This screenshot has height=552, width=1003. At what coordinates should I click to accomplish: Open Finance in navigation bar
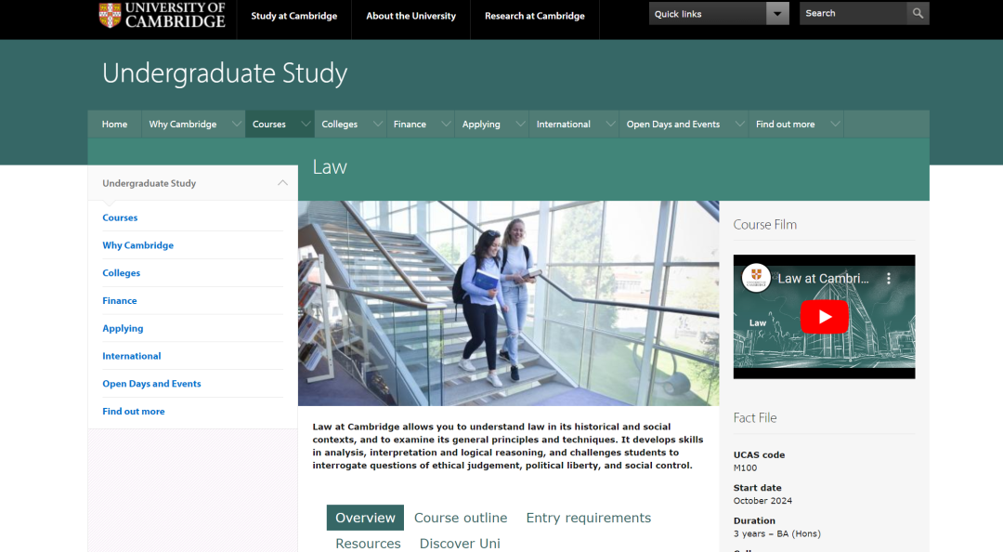410,125
